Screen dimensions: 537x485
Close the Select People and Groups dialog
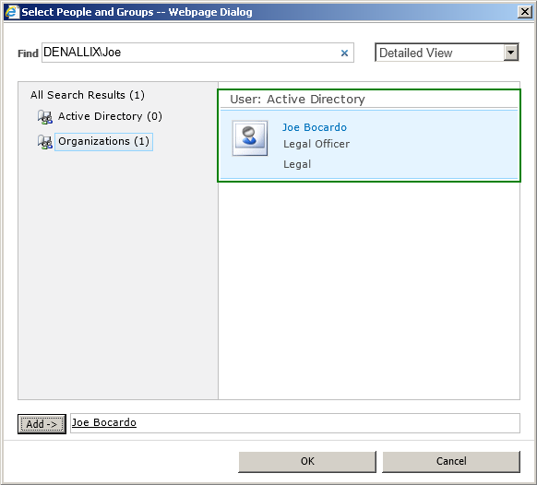coord(525,12)
